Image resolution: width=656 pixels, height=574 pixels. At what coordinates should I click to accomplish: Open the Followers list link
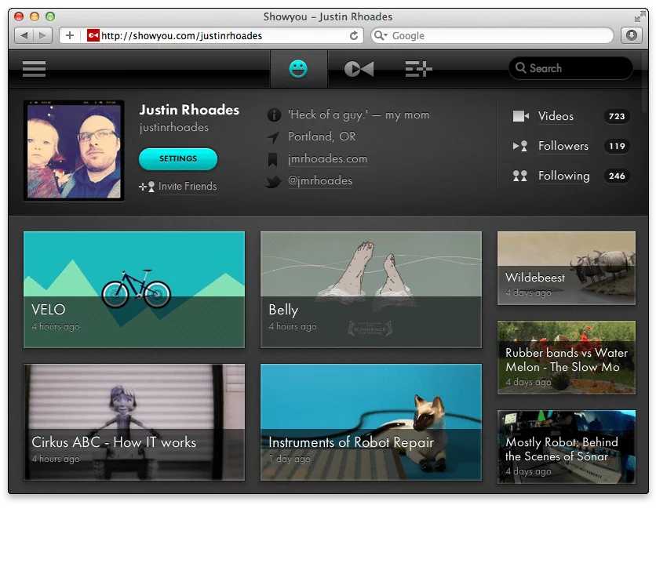(563, 146)
